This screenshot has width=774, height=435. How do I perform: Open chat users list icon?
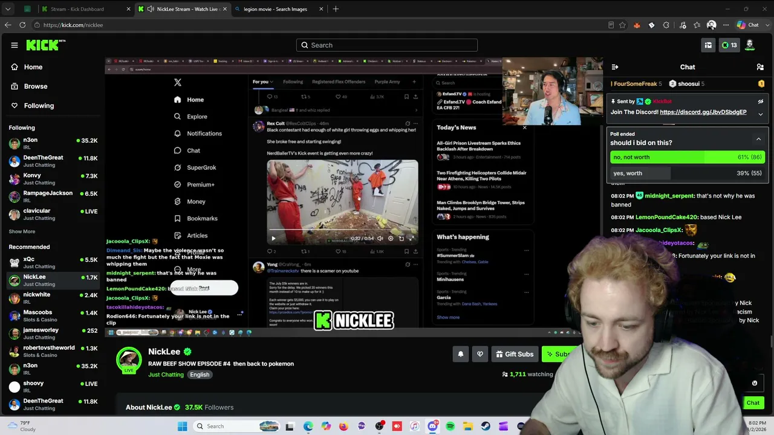coord(760,67)
